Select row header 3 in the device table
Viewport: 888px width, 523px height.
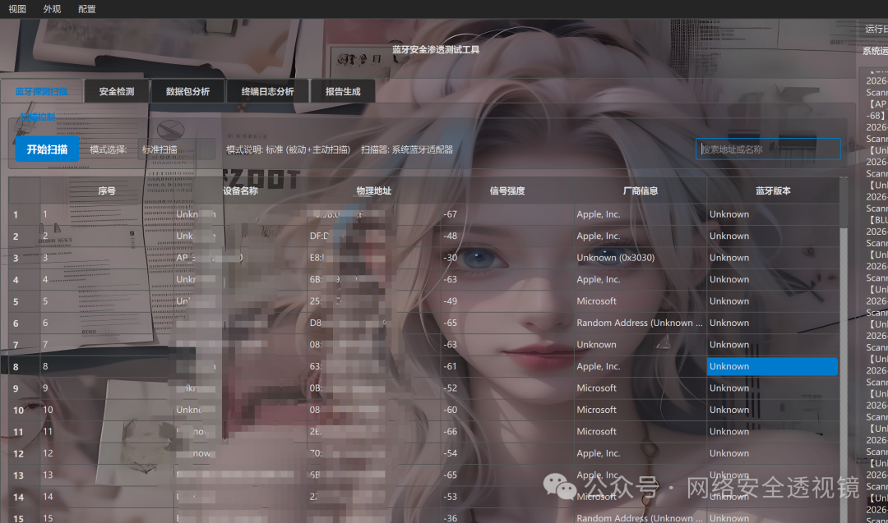click(25, 259)
